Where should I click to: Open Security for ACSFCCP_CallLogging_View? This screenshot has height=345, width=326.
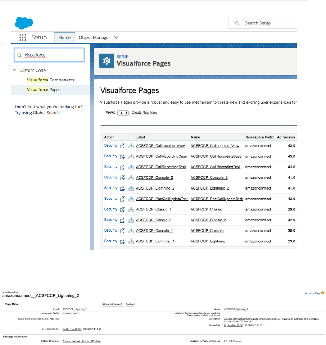click(x=111, y=145)
